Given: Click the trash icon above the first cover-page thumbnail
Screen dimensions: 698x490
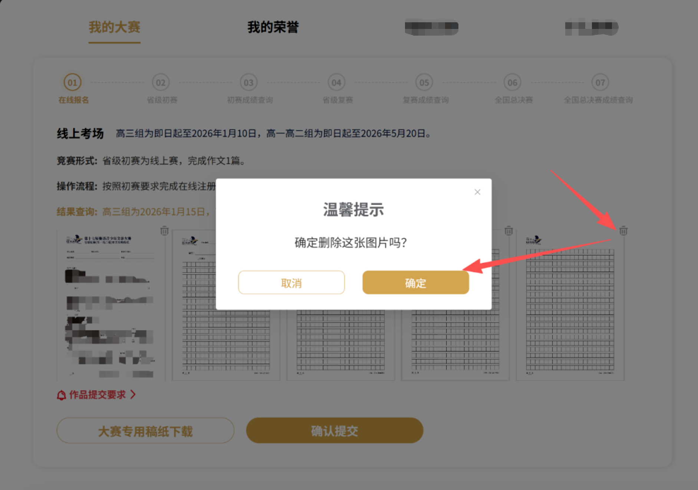Looking at the screenshot, I should click(164, 231).
